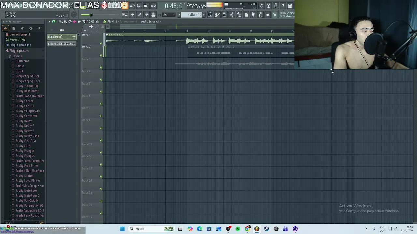This screenshot has height=234, width=417.
Task: Toggle typing keyboard to piano icon
Action: (125, 15)
